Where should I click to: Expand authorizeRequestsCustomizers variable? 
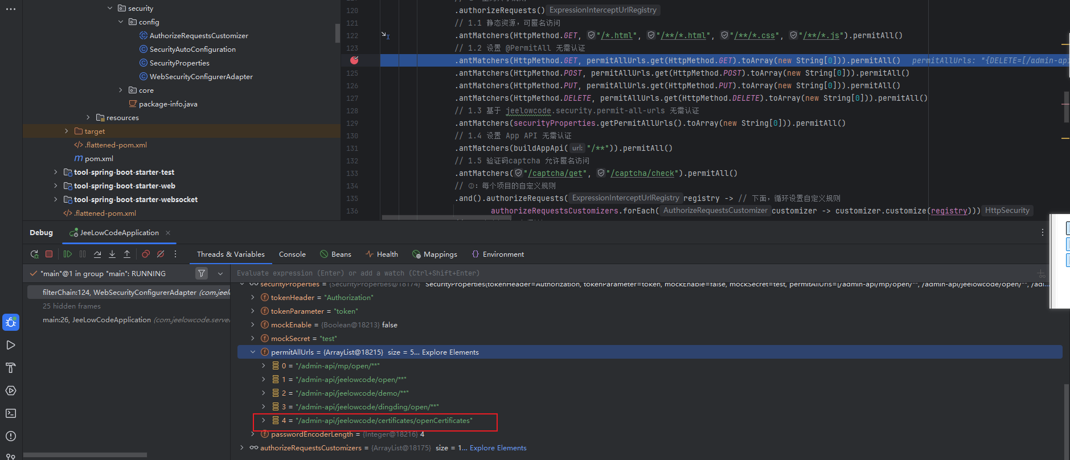click(x=242, y=447)
